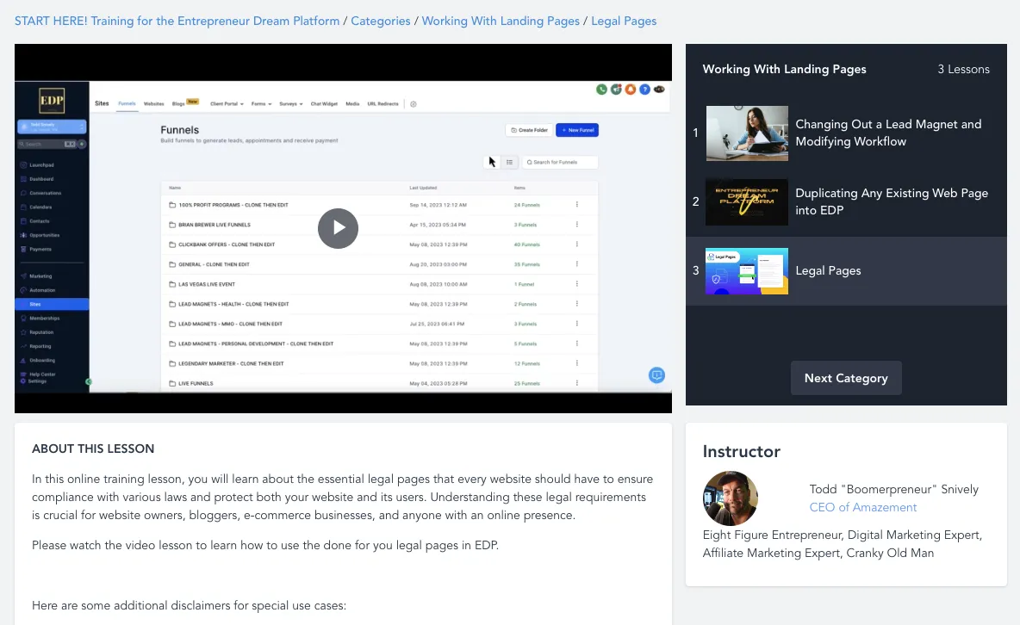The image size is (1020, 625).
Task: Click the 'ABOUT THIS LESSON' heading
Action: 93,449
